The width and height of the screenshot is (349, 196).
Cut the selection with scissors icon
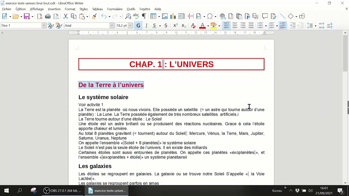tap(65, 16)
